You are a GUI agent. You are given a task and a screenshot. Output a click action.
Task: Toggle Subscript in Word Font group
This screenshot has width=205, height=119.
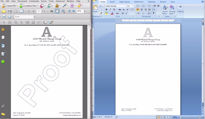(x=124, y=10)
